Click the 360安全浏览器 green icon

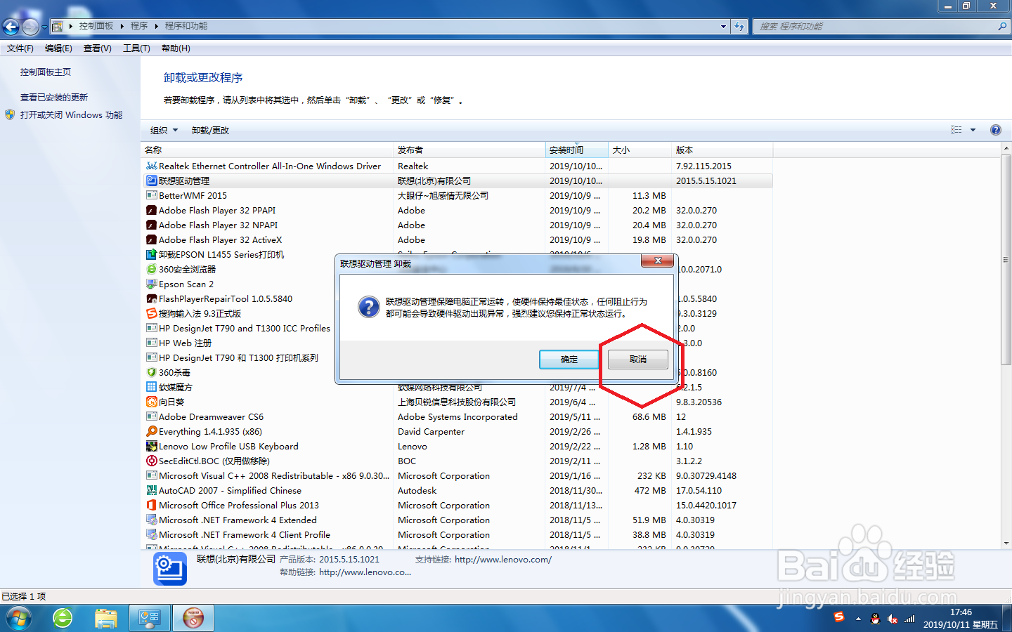tap(151, 269)
